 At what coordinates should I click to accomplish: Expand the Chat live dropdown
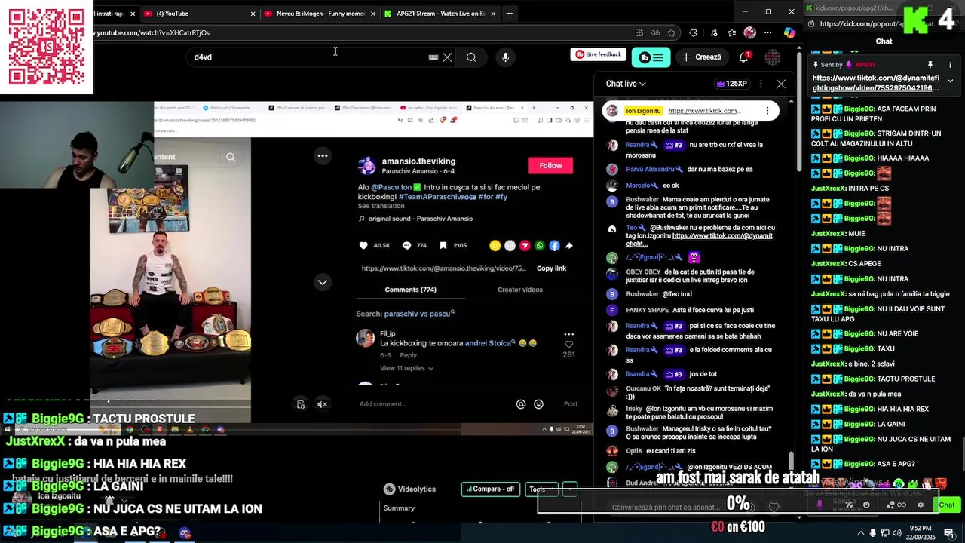626,84
